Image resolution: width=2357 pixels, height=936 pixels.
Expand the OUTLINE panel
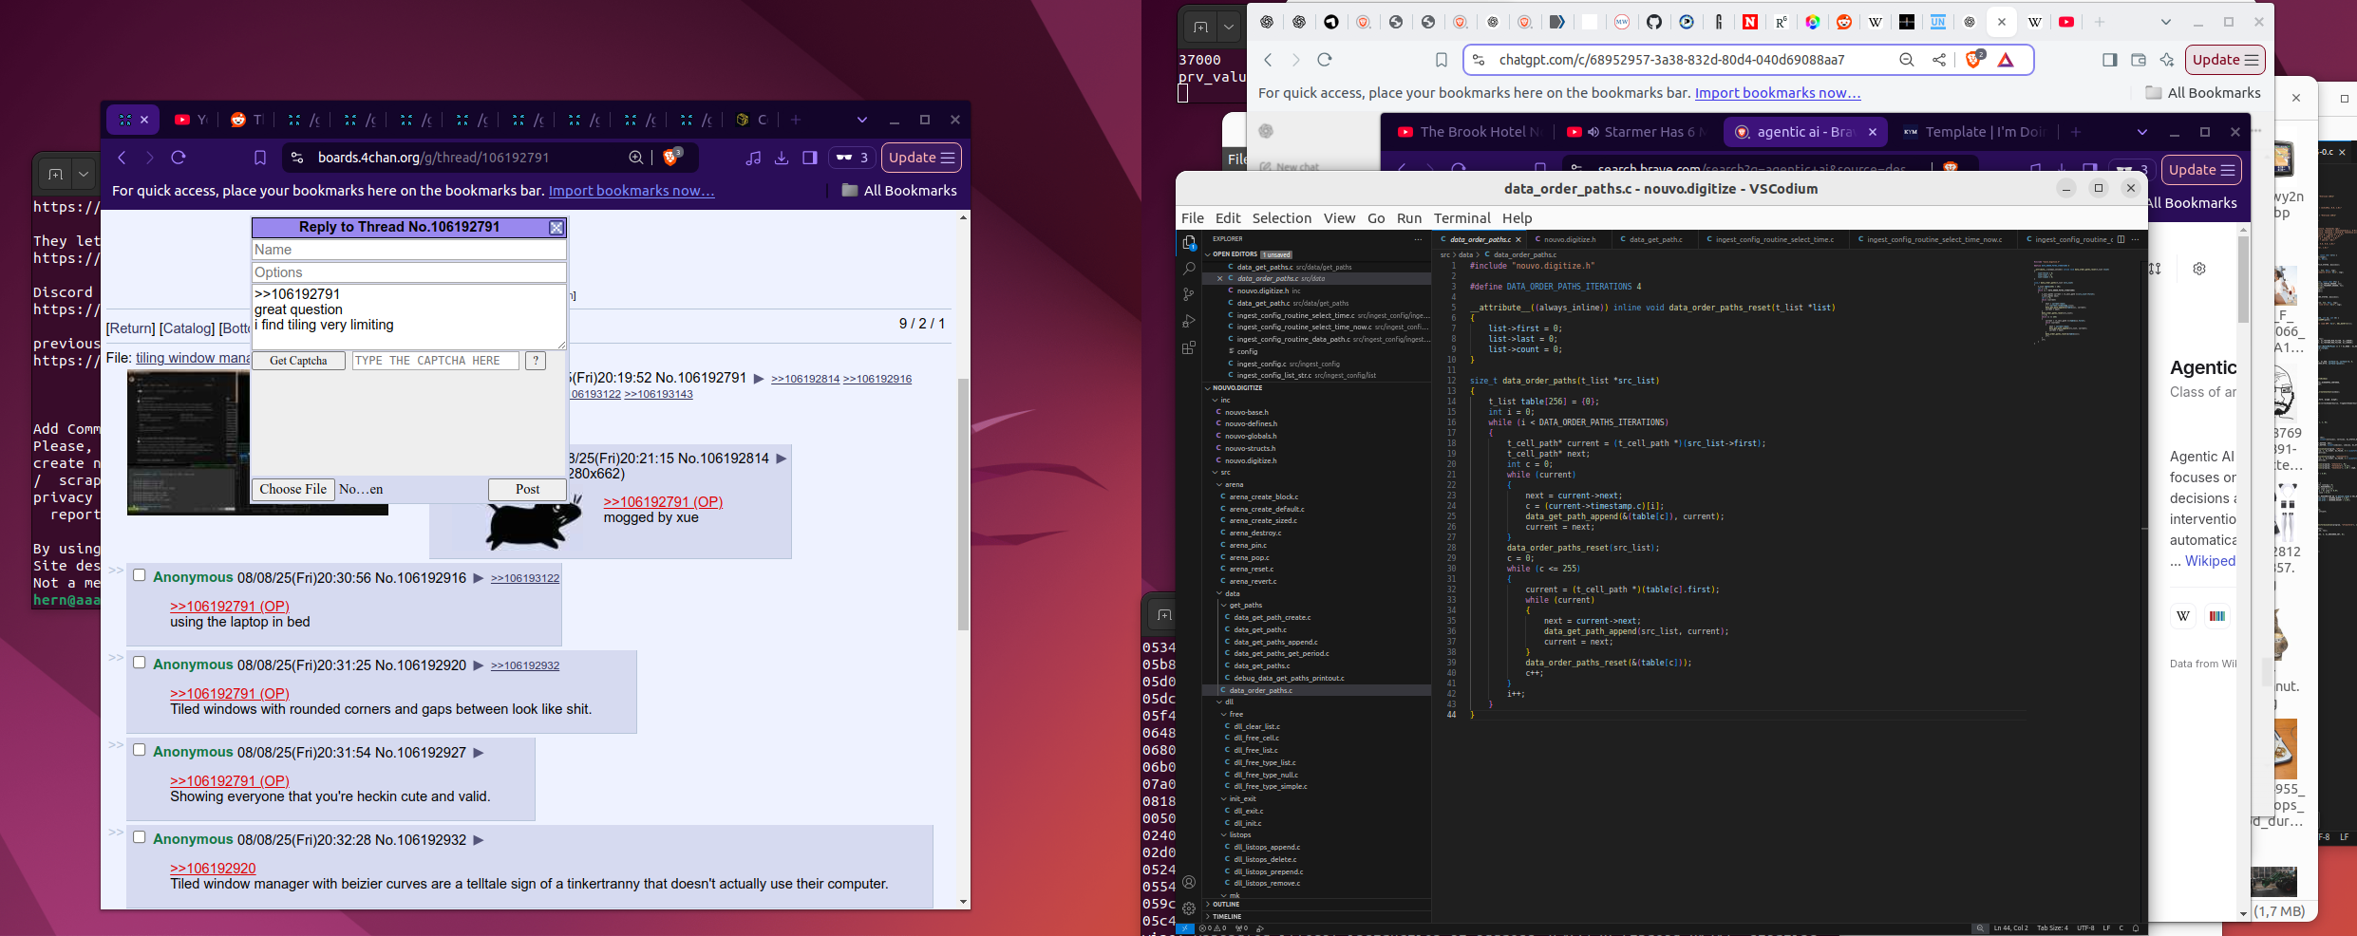[1316, 905]
